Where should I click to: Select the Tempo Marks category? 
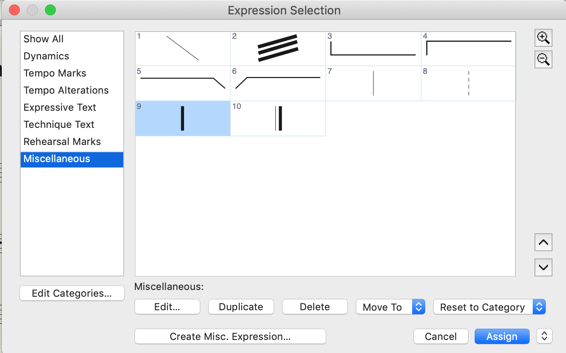pos(55,73)
